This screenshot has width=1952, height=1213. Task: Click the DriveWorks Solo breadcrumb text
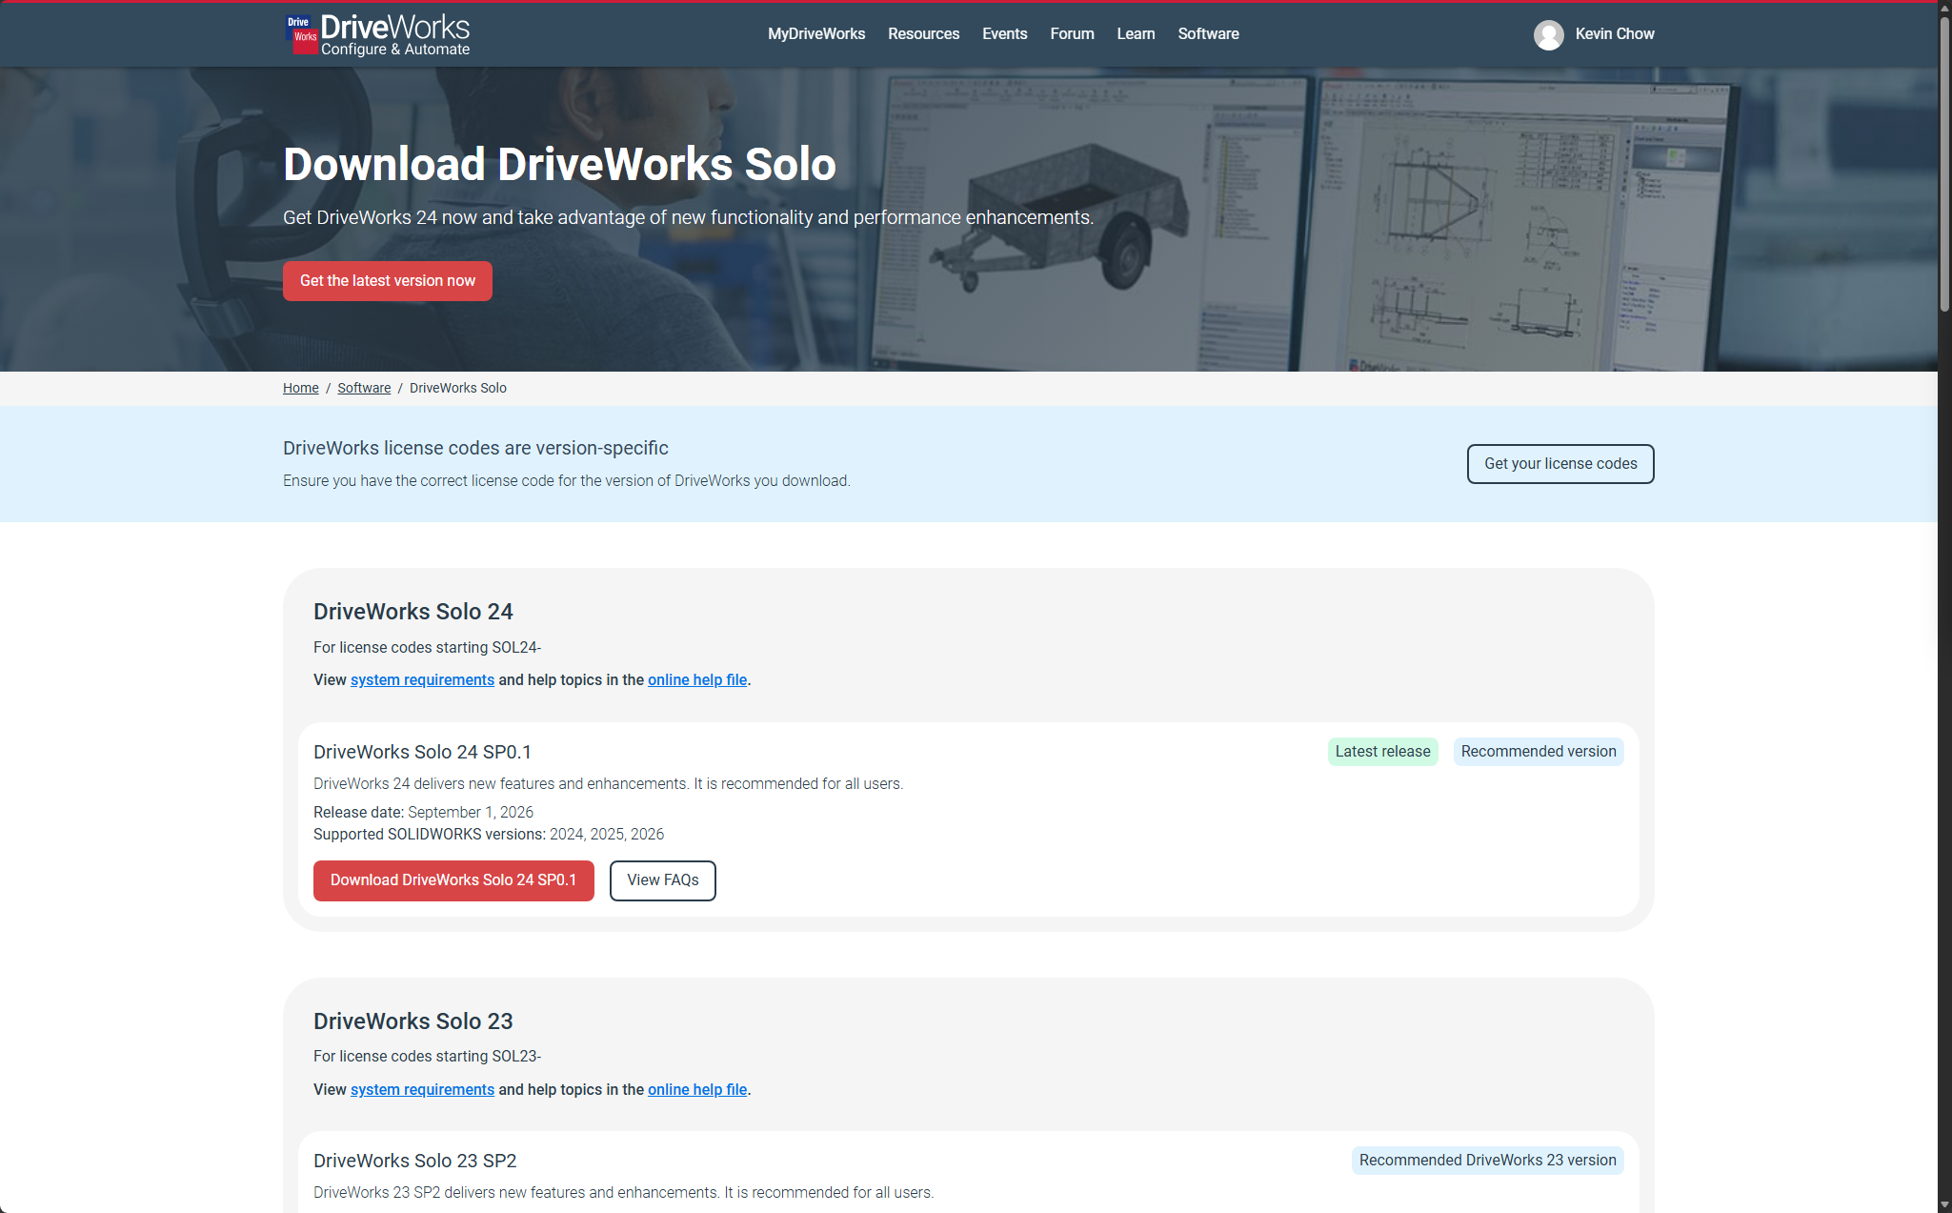[x=458, y=388]
